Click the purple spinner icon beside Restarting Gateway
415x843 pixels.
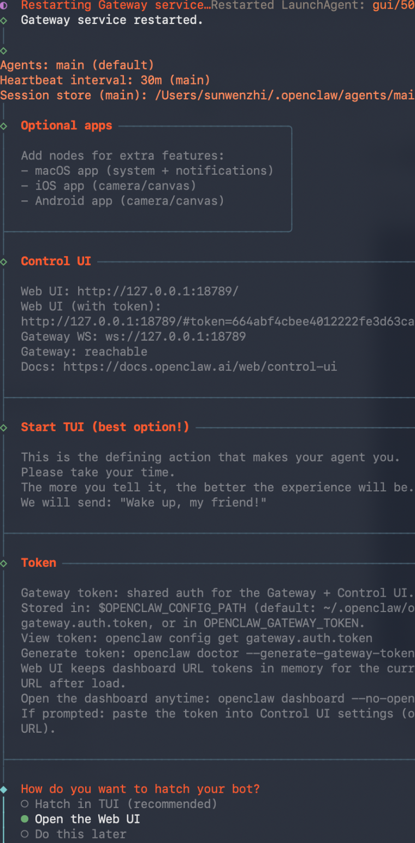click(4, 5)
